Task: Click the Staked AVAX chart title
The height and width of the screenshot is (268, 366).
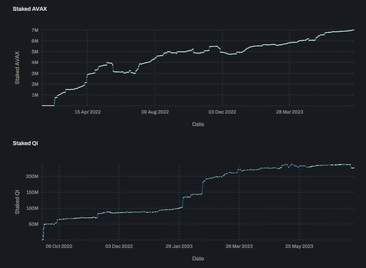Action: point(30,9)
